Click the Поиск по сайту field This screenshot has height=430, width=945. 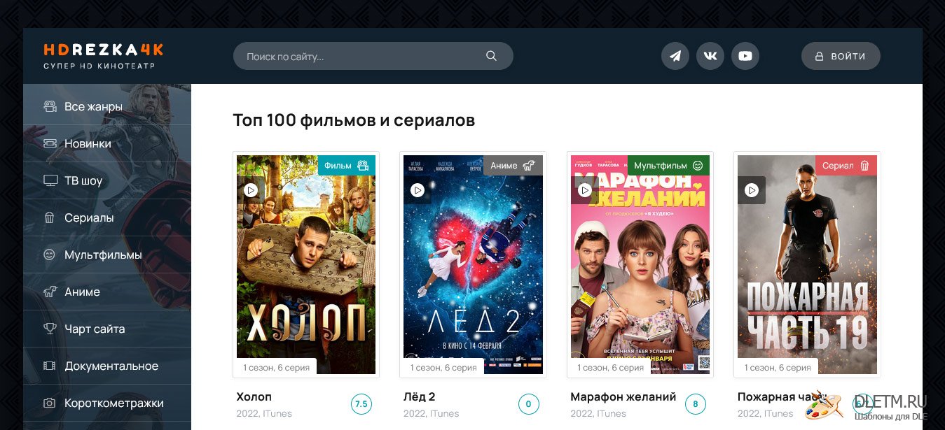click(373, 56)
